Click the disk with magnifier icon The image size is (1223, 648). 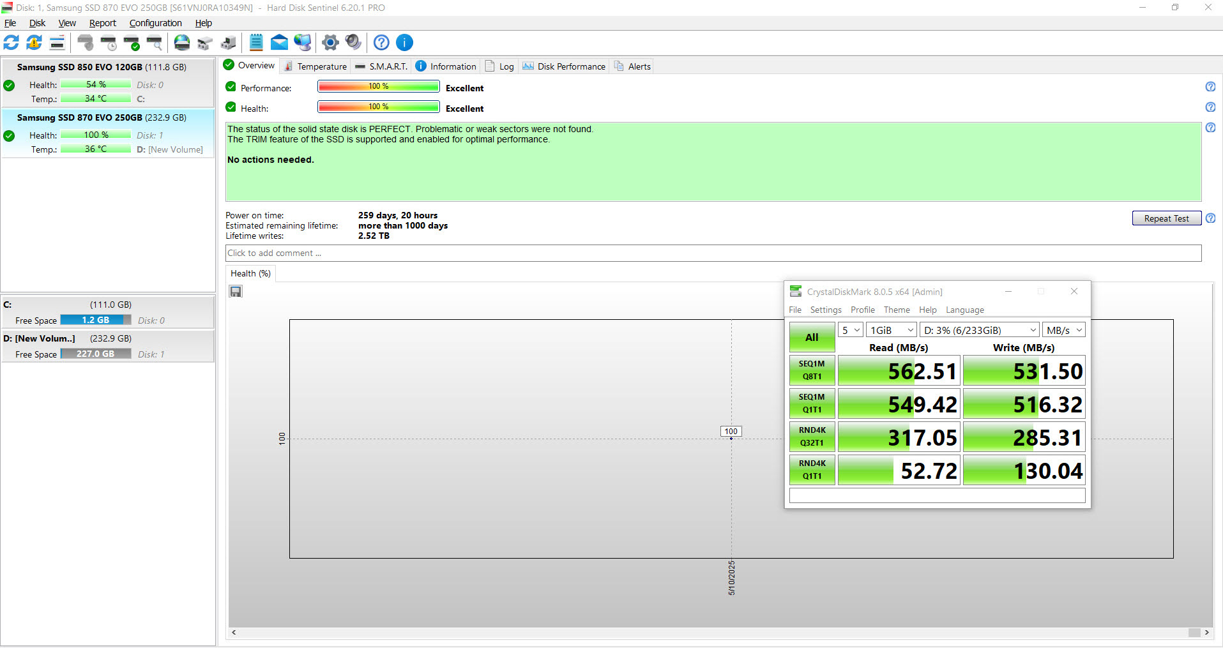(x=155, y=43)
